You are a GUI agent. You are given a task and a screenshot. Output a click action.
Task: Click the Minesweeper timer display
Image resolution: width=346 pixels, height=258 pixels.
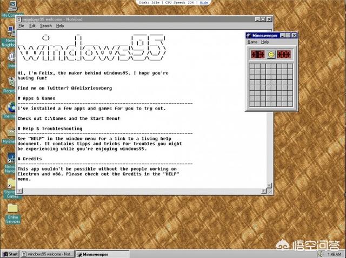click(x=284, y=54)
